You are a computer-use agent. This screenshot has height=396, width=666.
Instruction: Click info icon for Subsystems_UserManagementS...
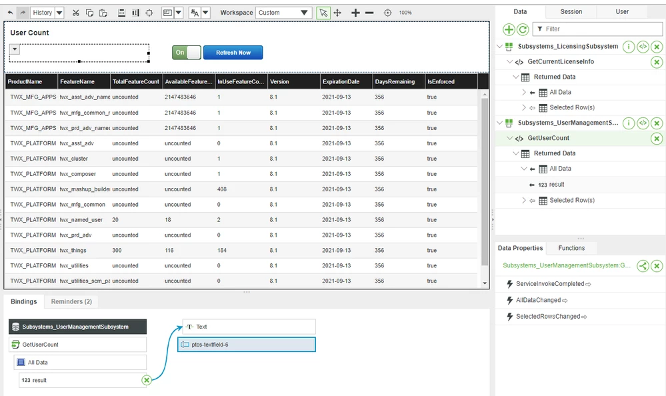[x=629, y=123]
